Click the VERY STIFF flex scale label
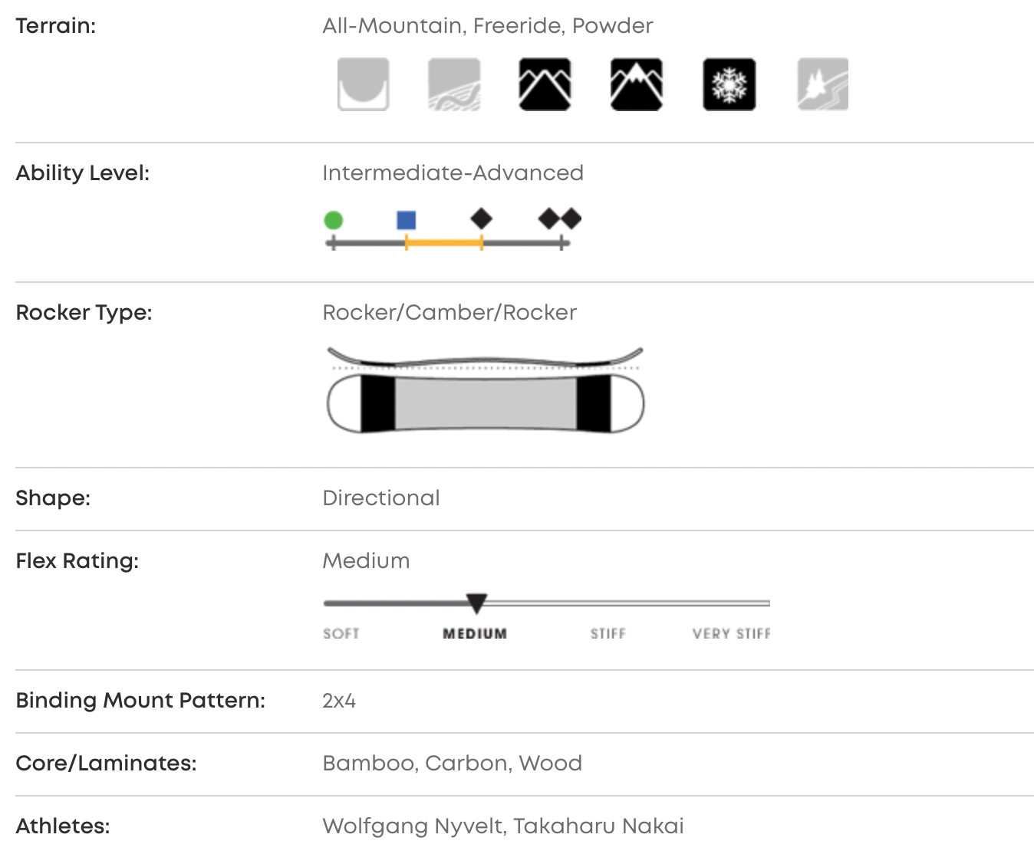Image resolution: width=1034 pixels, height=854 pixels. 732,634
